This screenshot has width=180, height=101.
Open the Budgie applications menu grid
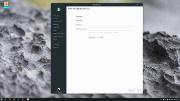pyautogui.click(x=1, y=100)
